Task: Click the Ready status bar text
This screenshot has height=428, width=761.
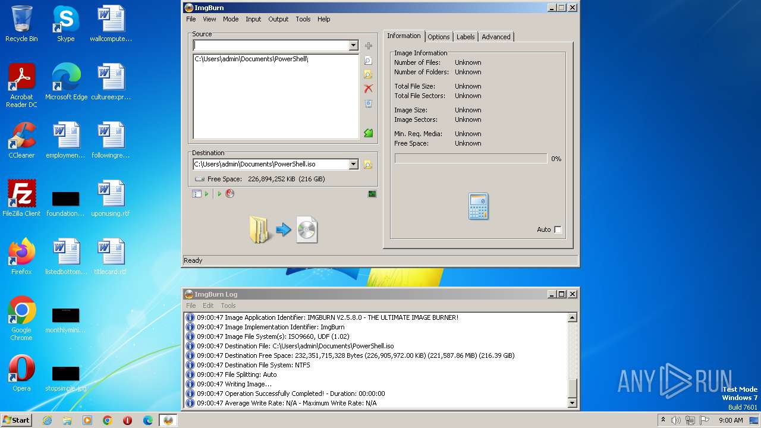Action: [x=193, y=260]
